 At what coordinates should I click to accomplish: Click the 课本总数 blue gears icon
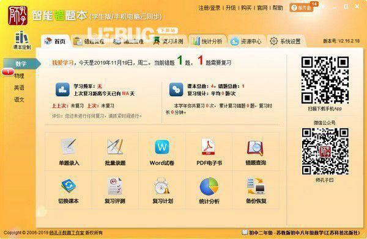[x=176, y=90]
